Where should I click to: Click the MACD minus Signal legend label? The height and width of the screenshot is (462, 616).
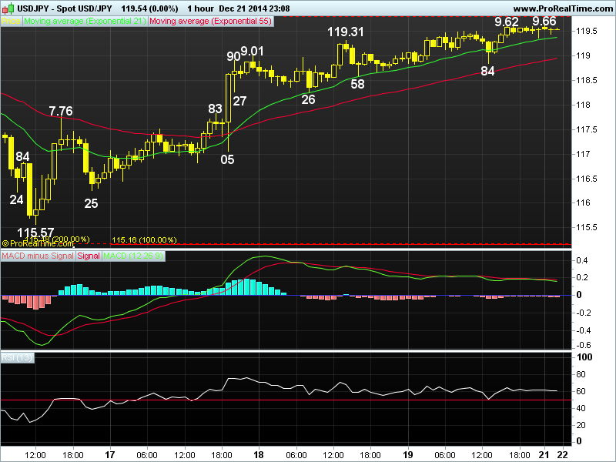coord(38,256)
